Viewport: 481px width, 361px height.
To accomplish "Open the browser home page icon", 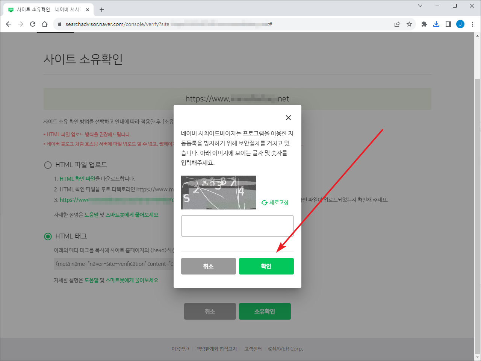I will 45,24.
